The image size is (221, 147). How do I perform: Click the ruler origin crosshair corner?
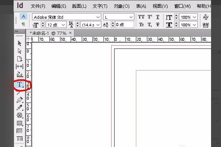[29, 39]
